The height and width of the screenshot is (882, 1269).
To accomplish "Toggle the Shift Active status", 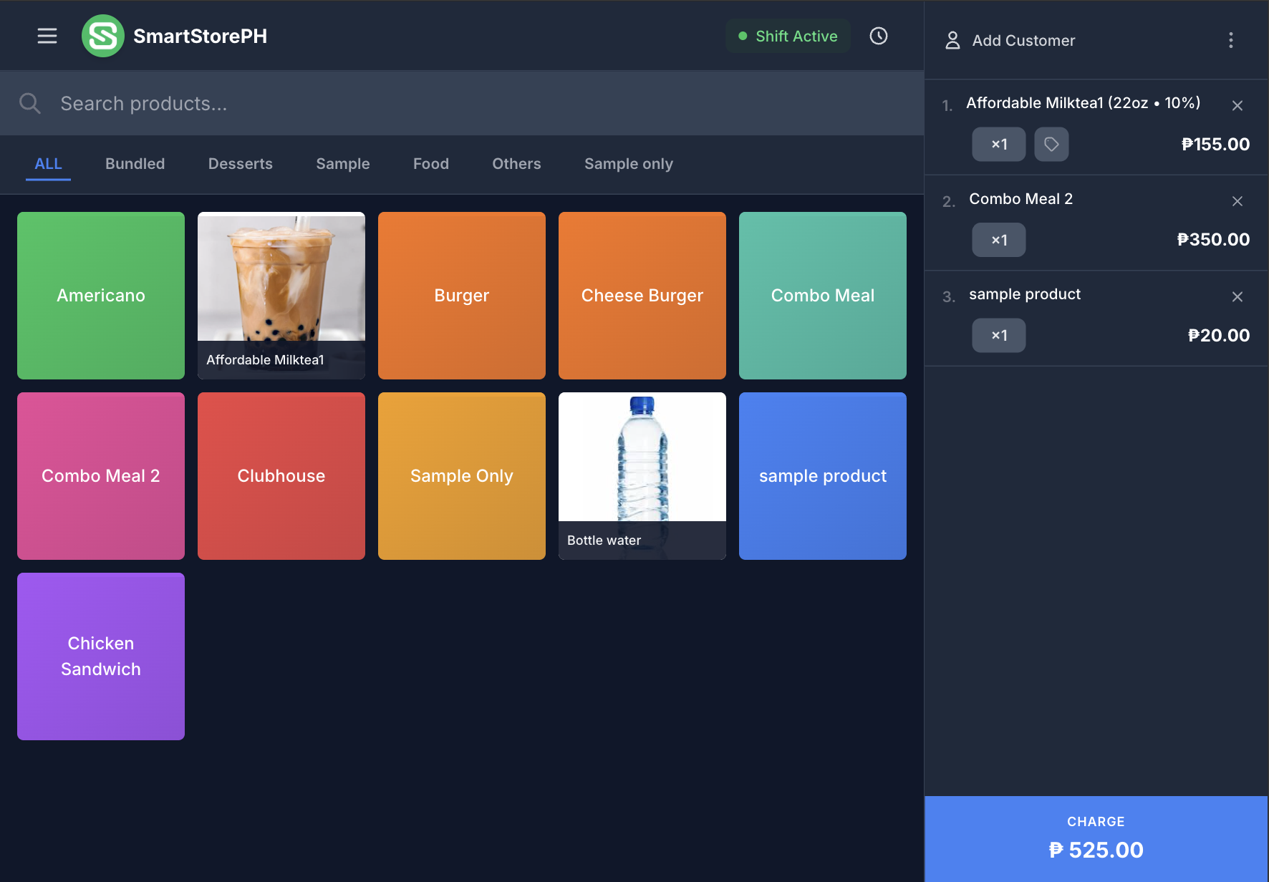I will tap(788, 36).
